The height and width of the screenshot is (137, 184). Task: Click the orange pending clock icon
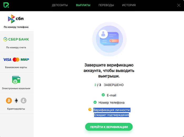pyautogui.click(x=90, y=109)
